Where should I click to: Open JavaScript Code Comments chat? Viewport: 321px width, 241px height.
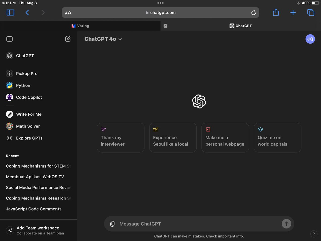pos(39,209)
